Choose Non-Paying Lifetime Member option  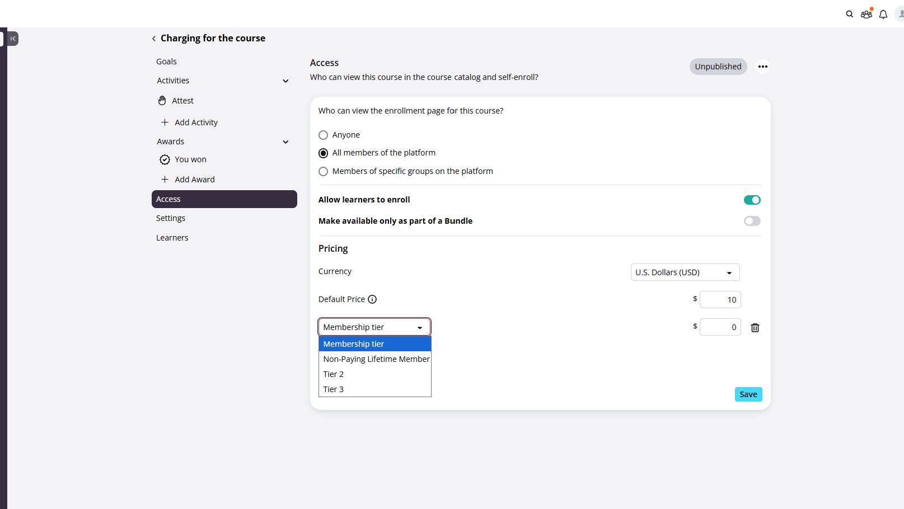pyautogui.click(x=374, y=359)
